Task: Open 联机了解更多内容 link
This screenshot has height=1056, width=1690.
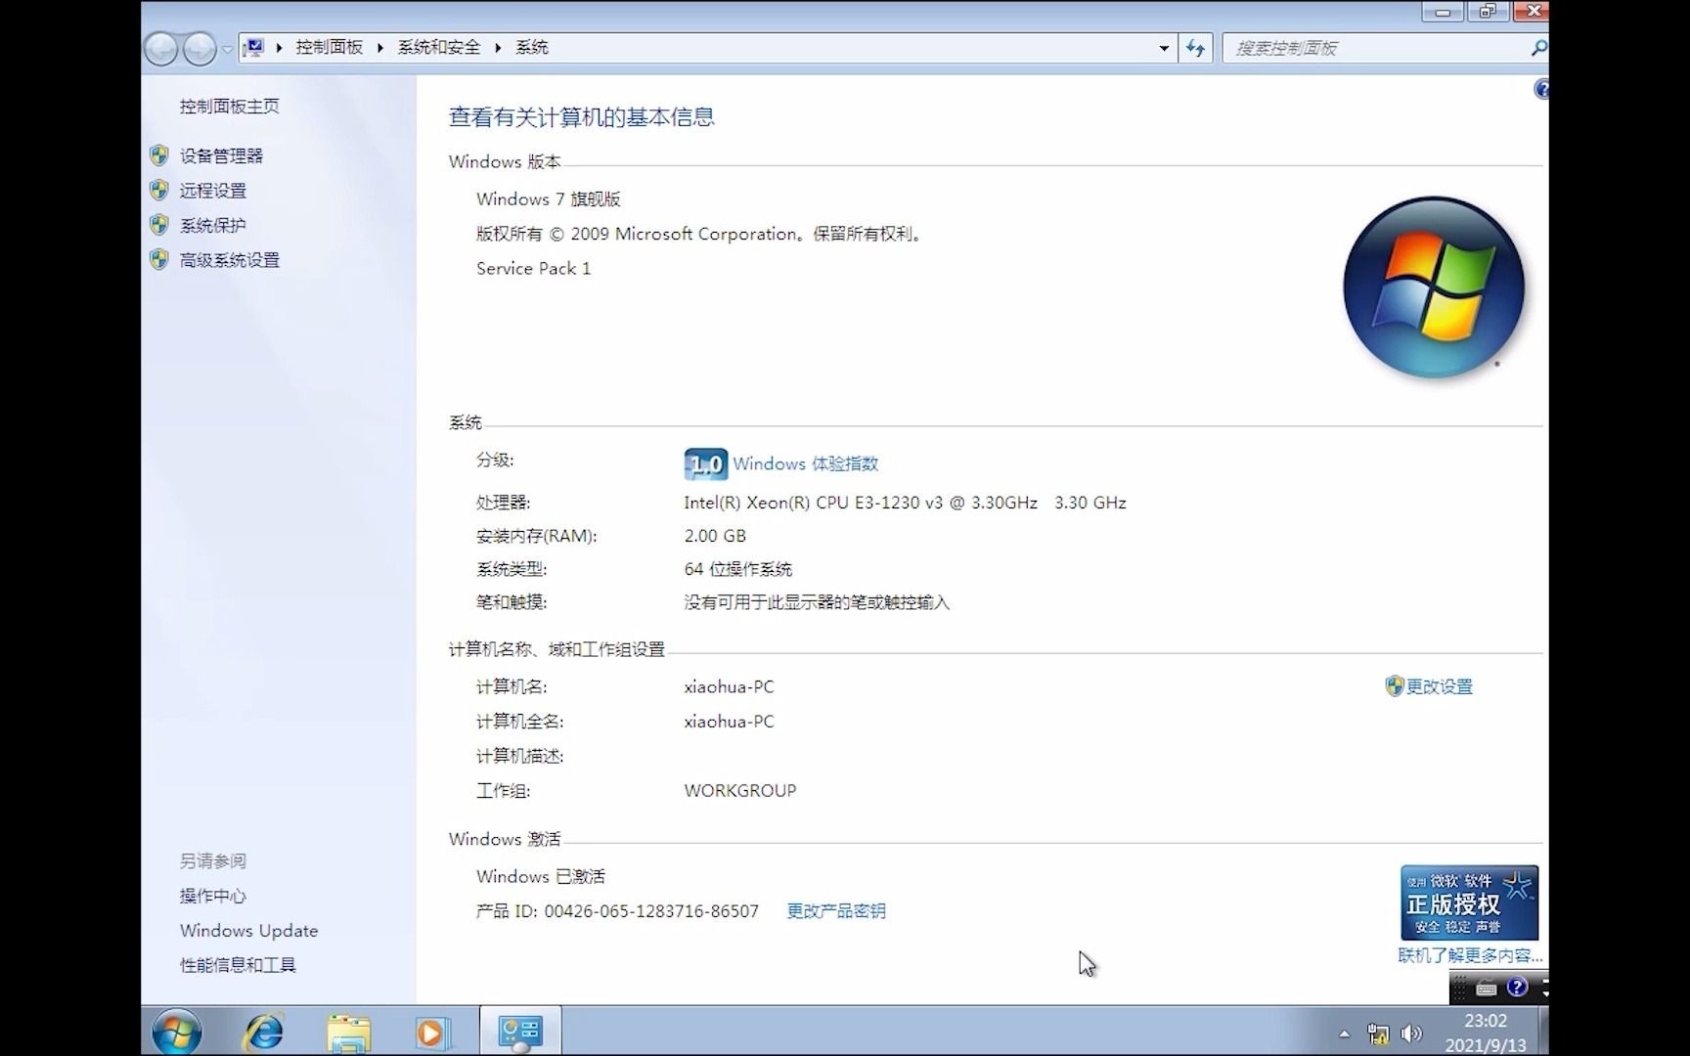Action: tap(1470, 956)
